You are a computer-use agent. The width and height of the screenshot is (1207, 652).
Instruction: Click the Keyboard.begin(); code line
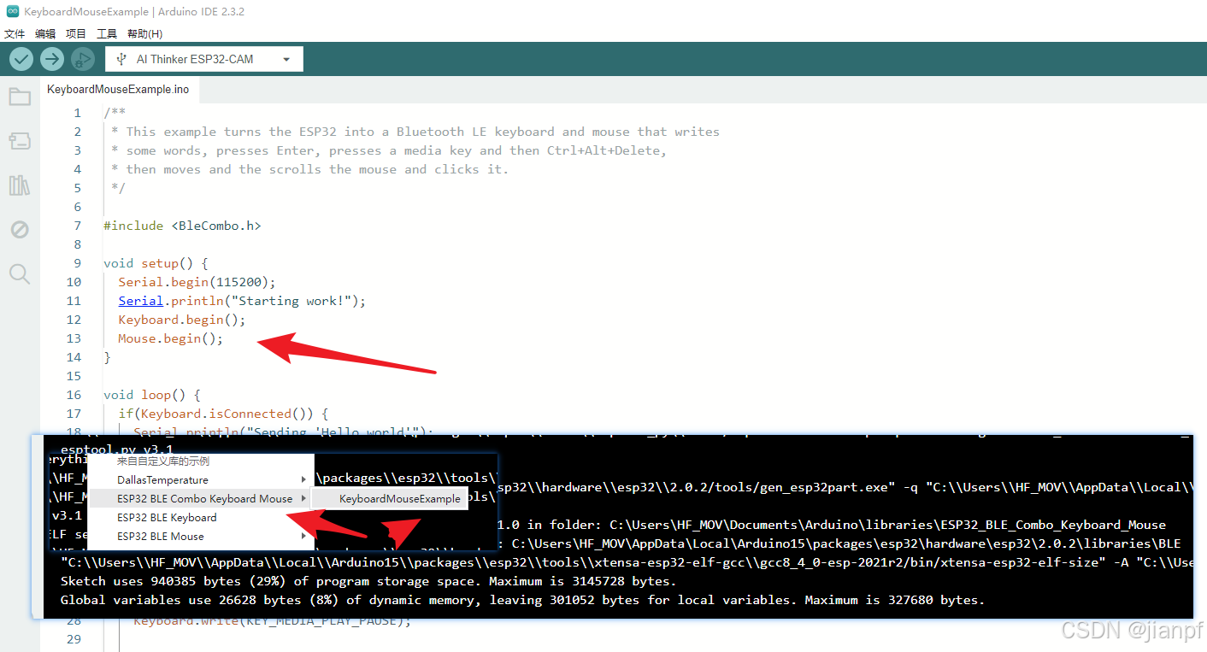pyautogui.click(x=182, y=320)
